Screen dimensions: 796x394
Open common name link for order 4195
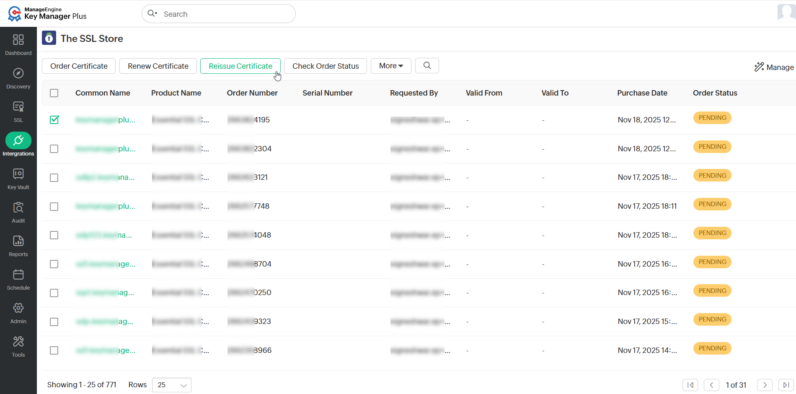pos(105,120)
